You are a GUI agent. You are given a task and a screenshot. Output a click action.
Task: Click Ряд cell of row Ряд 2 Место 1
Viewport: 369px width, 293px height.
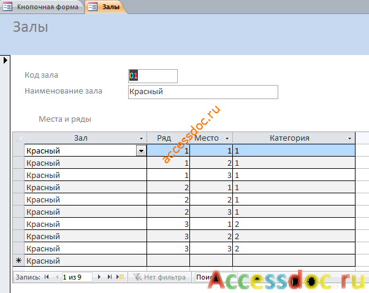click(168, 187)
